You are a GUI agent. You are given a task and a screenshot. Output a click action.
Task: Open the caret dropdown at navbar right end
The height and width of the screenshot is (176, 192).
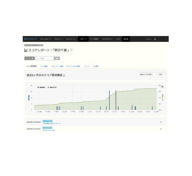coord(166,39)
